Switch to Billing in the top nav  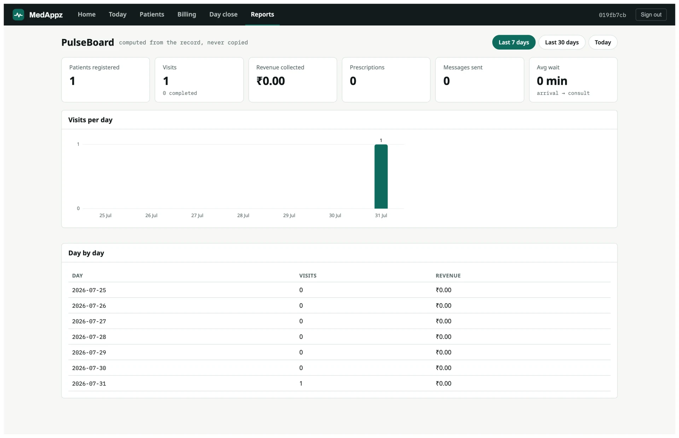pyautogui.click(x=187, y=15)
